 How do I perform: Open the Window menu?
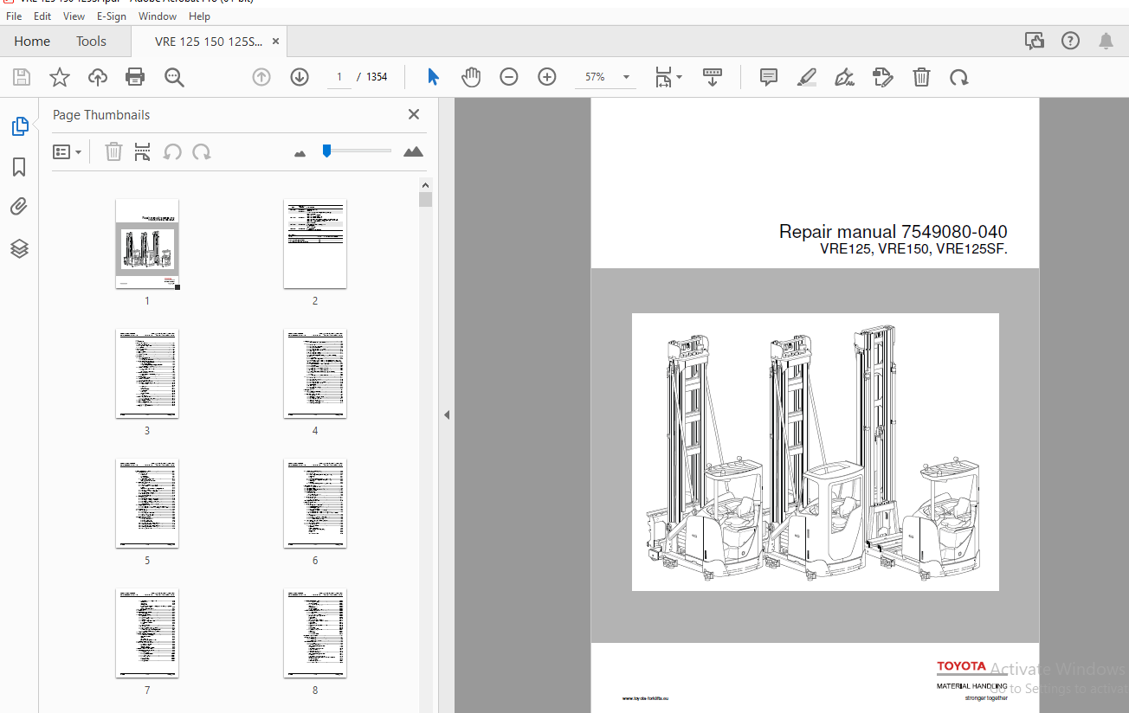point(158,16)
